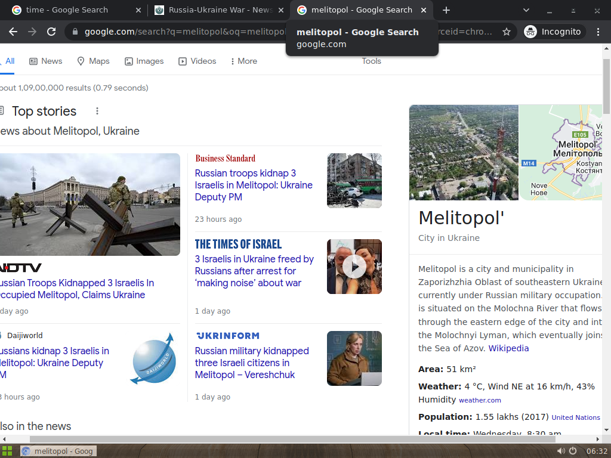Image resolution: width=611 pixels, height=458 pixels.
Task: Open the Maps search filter
Action: [93, 61]
